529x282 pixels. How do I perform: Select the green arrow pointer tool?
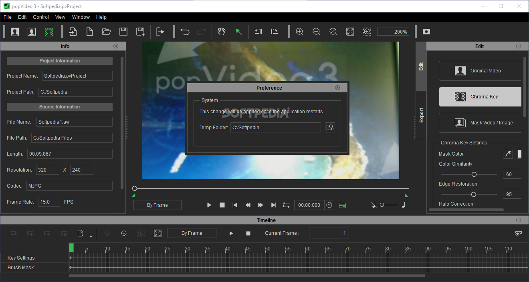[238, 32]
